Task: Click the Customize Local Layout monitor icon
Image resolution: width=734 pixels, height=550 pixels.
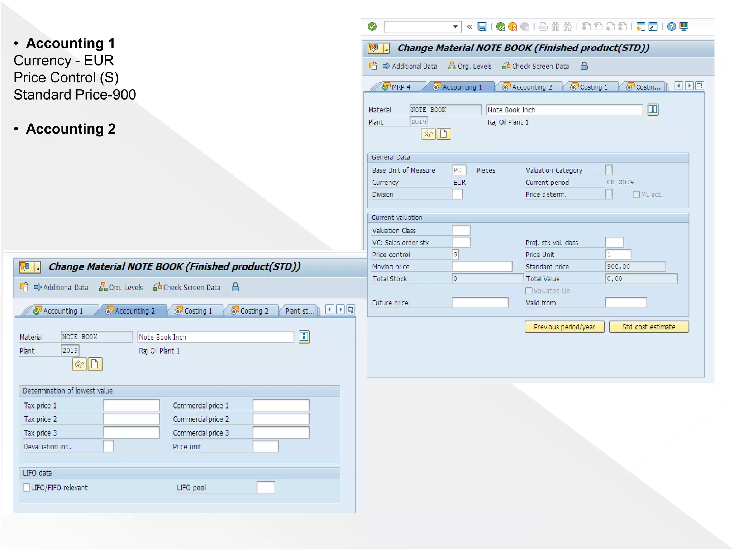Action: point(684,26)
